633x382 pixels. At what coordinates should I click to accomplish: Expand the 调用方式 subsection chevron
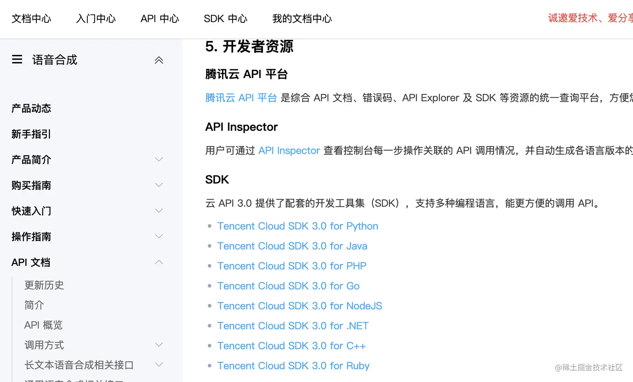tap(159, 345)
